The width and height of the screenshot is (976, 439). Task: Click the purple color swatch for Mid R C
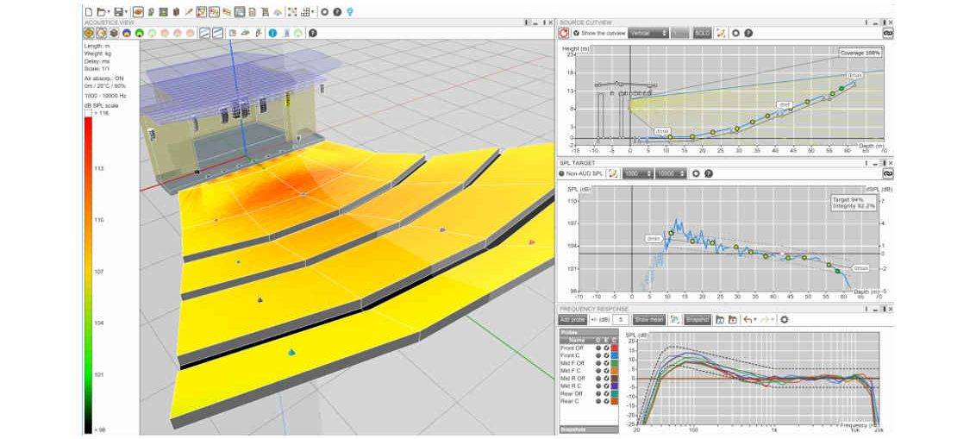click(x=615, y=386)
